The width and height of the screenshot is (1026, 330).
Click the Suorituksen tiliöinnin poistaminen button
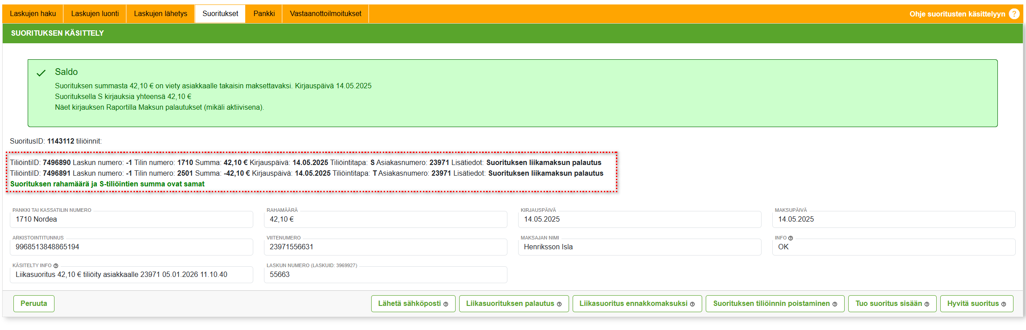pyautogui.click(x=775, y=304)
